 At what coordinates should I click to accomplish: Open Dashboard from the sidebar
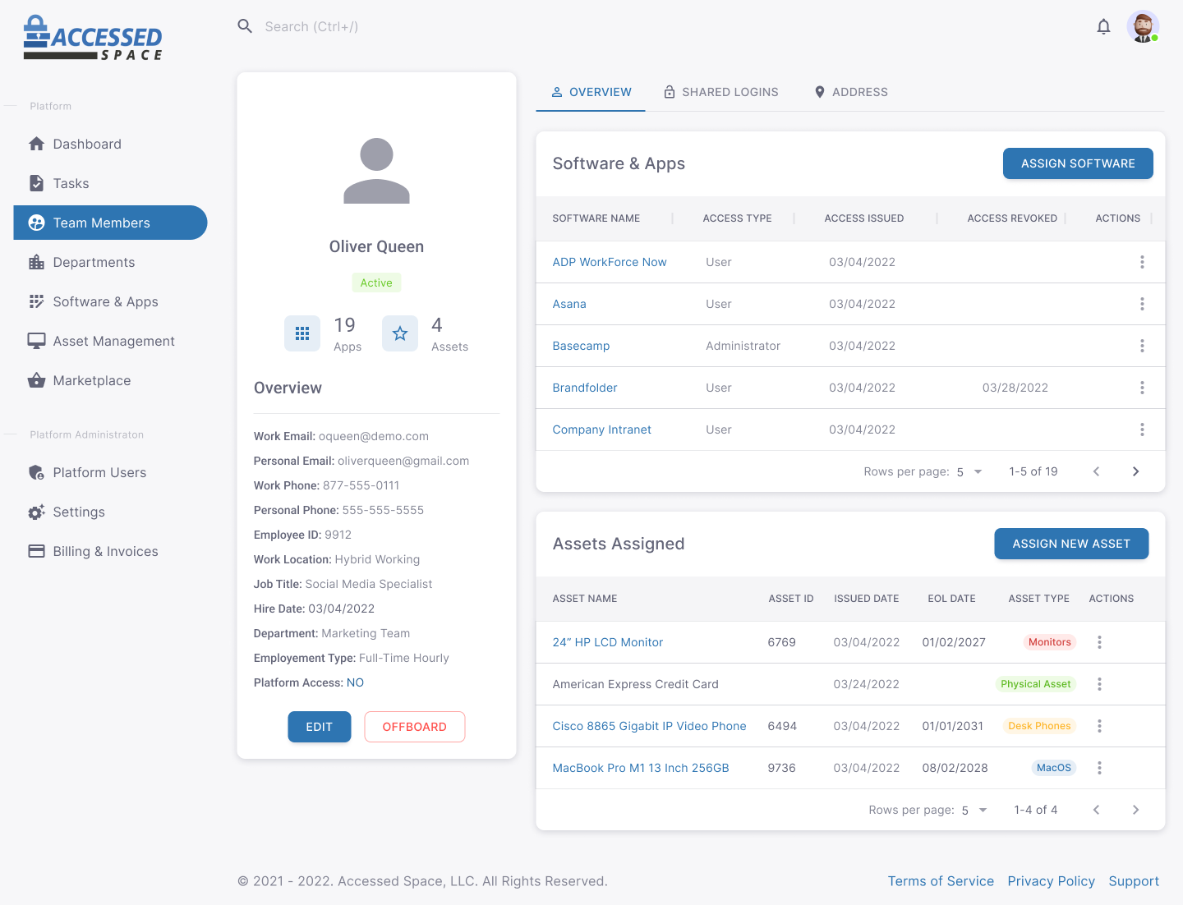(x=110, y=144)
